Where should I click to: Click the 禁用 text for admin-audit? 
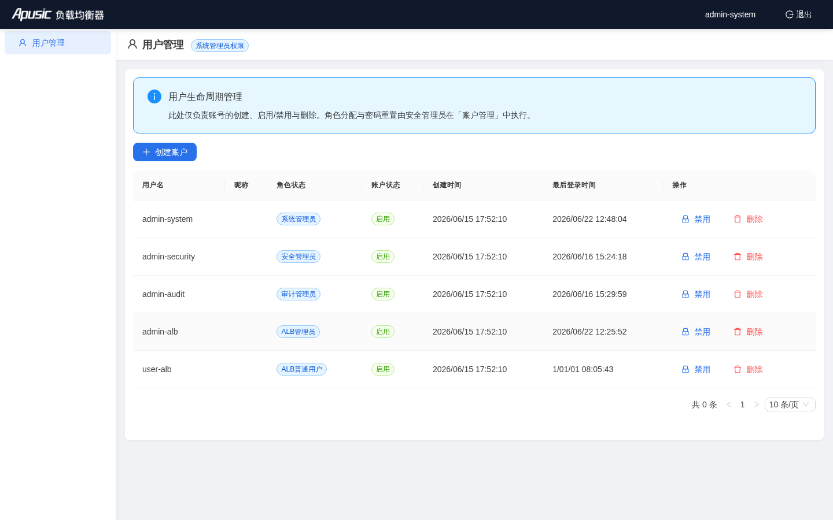pyautogui.click(x=702, y=294)
